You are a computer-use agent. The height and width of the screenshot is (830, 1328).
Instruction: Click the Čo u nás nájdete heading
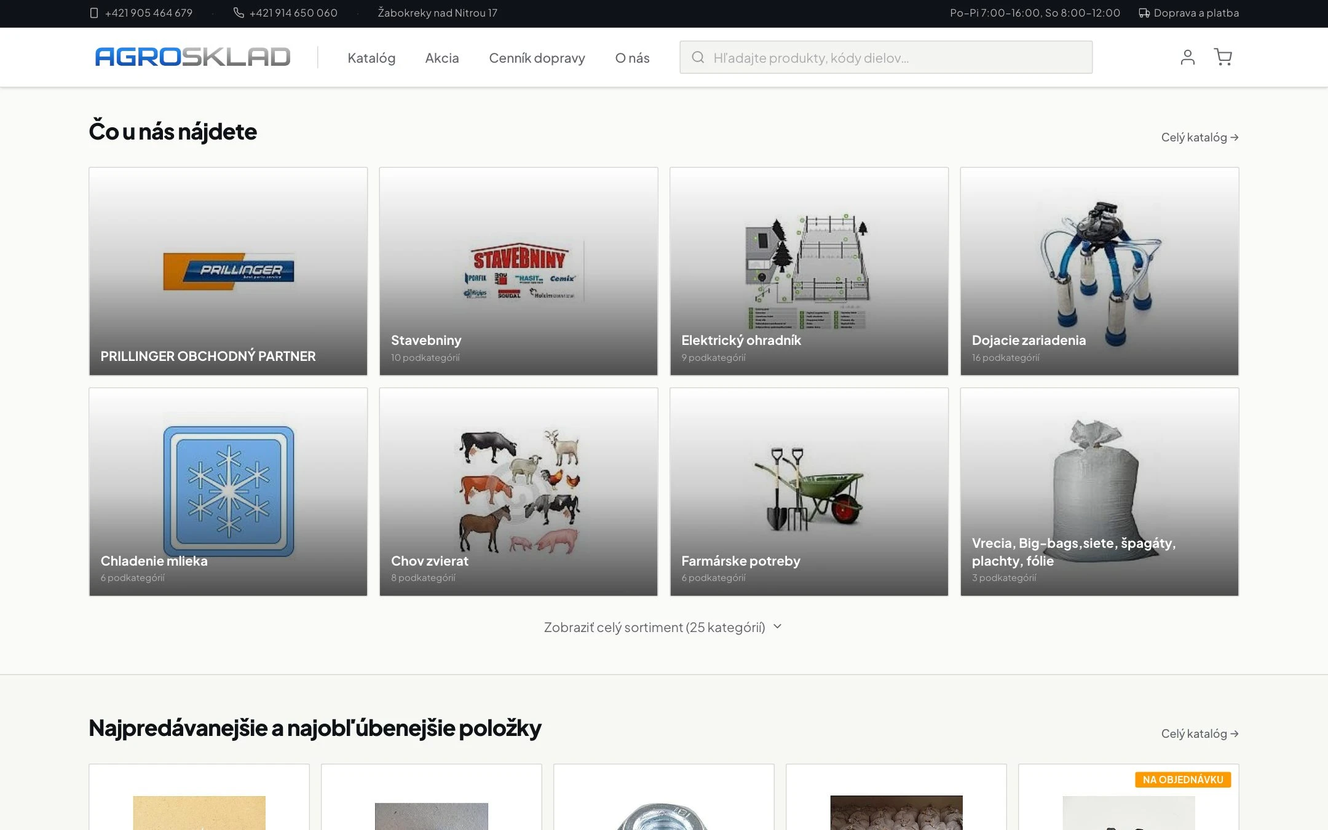pos(173,132)
